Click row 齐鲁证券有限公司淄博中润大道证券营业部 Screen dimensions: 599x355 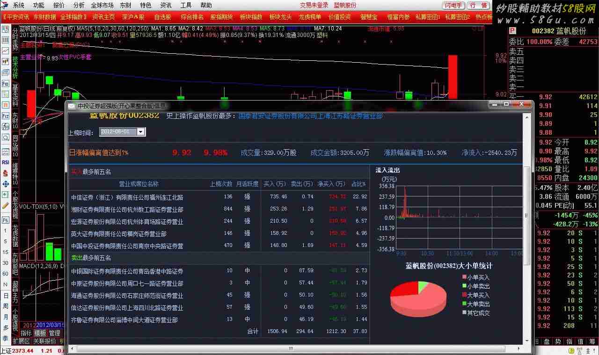click(x=219, y=319)
